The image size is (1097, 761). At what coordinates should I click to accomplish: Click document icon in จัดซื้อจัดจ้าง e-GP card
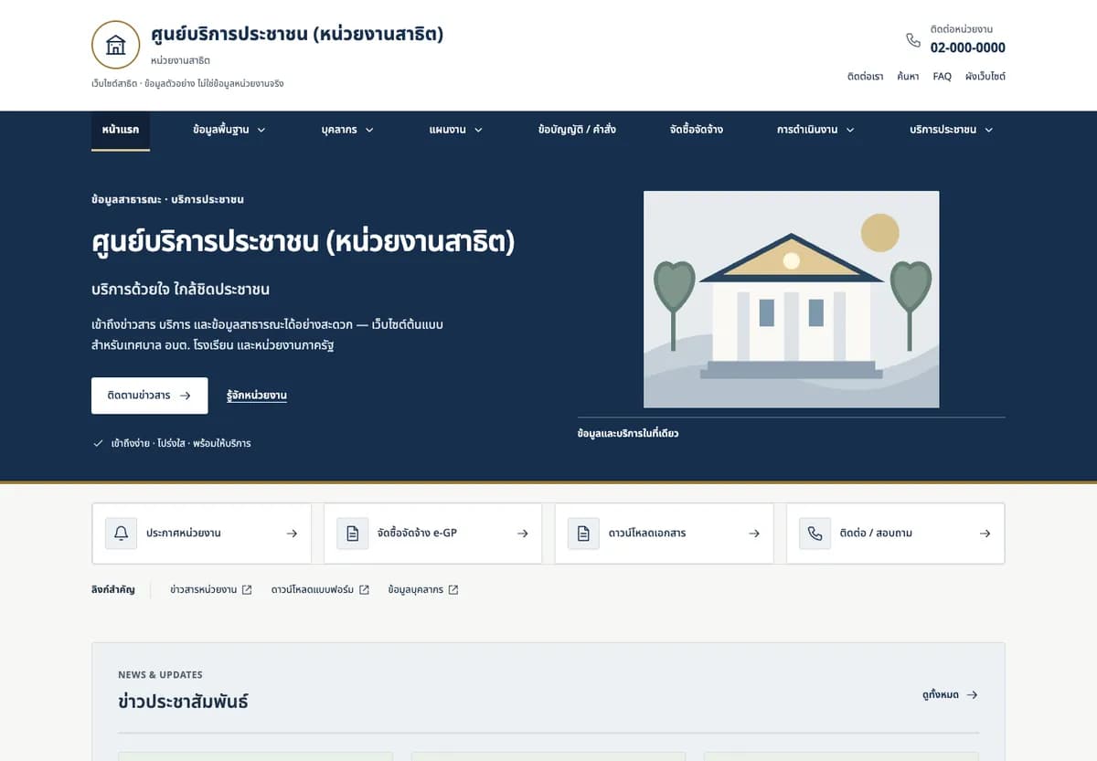[353, 534]
